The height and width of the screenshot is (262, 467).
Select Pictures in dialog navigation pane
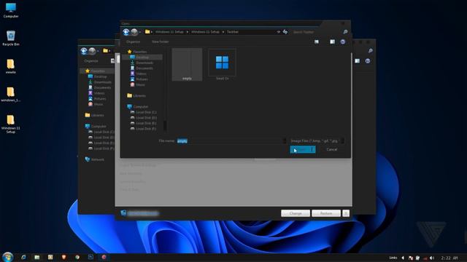[139, 79]
